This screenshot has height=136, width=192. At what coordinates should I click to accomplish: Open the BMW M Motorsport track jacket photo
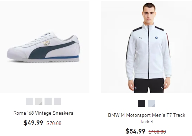(x=146, y=47)
